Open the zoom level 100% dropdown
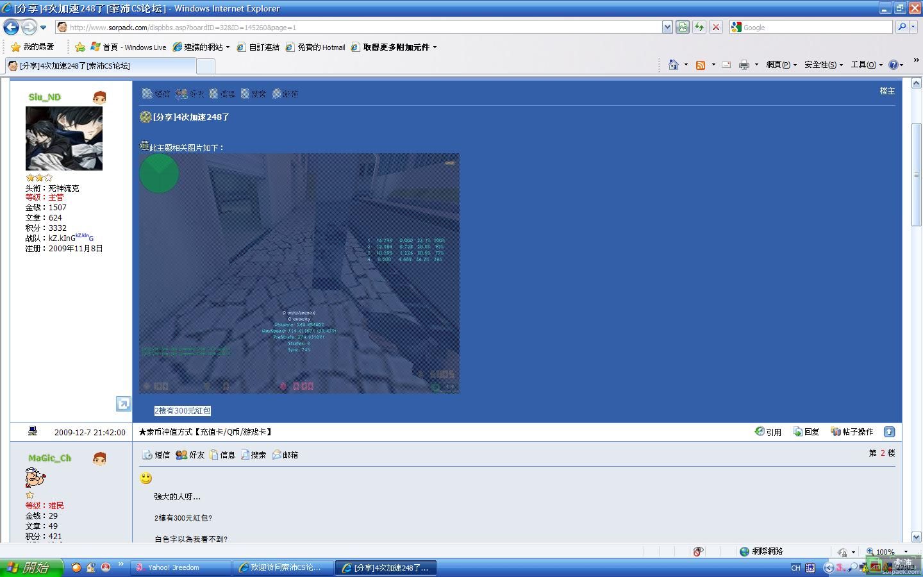Screen dimensions: 923x577 coord(906,551)
